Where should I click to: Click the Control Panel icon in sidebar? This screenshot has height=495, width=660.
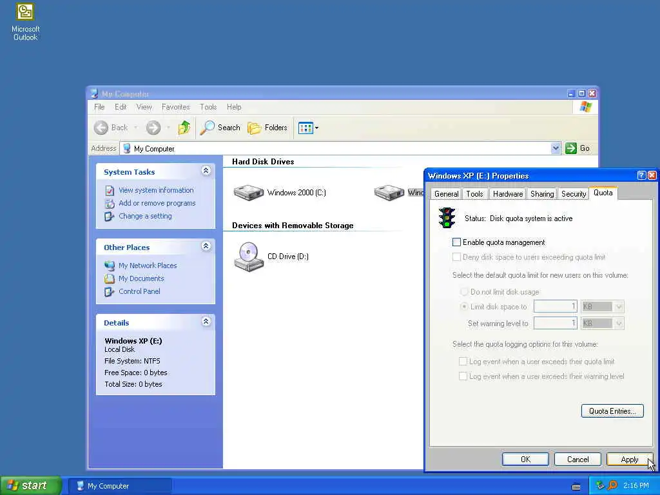pos(110,292)
